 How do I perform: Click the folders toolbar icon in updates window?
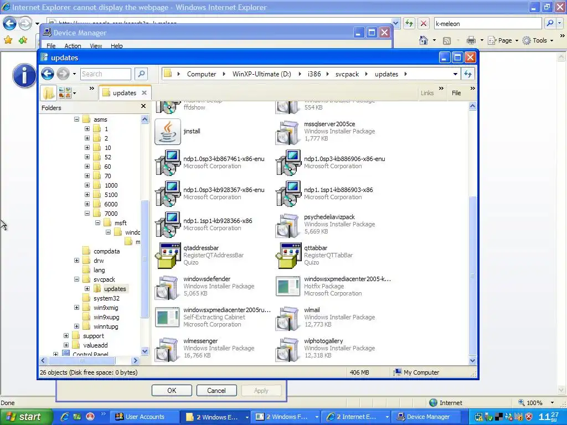click(49, 93)
